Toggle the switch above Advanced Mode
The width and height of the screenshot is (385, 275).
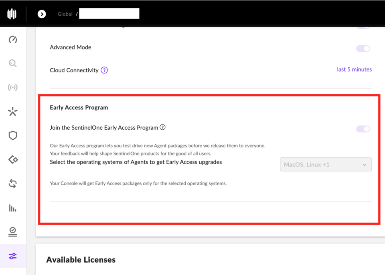click(363, 26)
